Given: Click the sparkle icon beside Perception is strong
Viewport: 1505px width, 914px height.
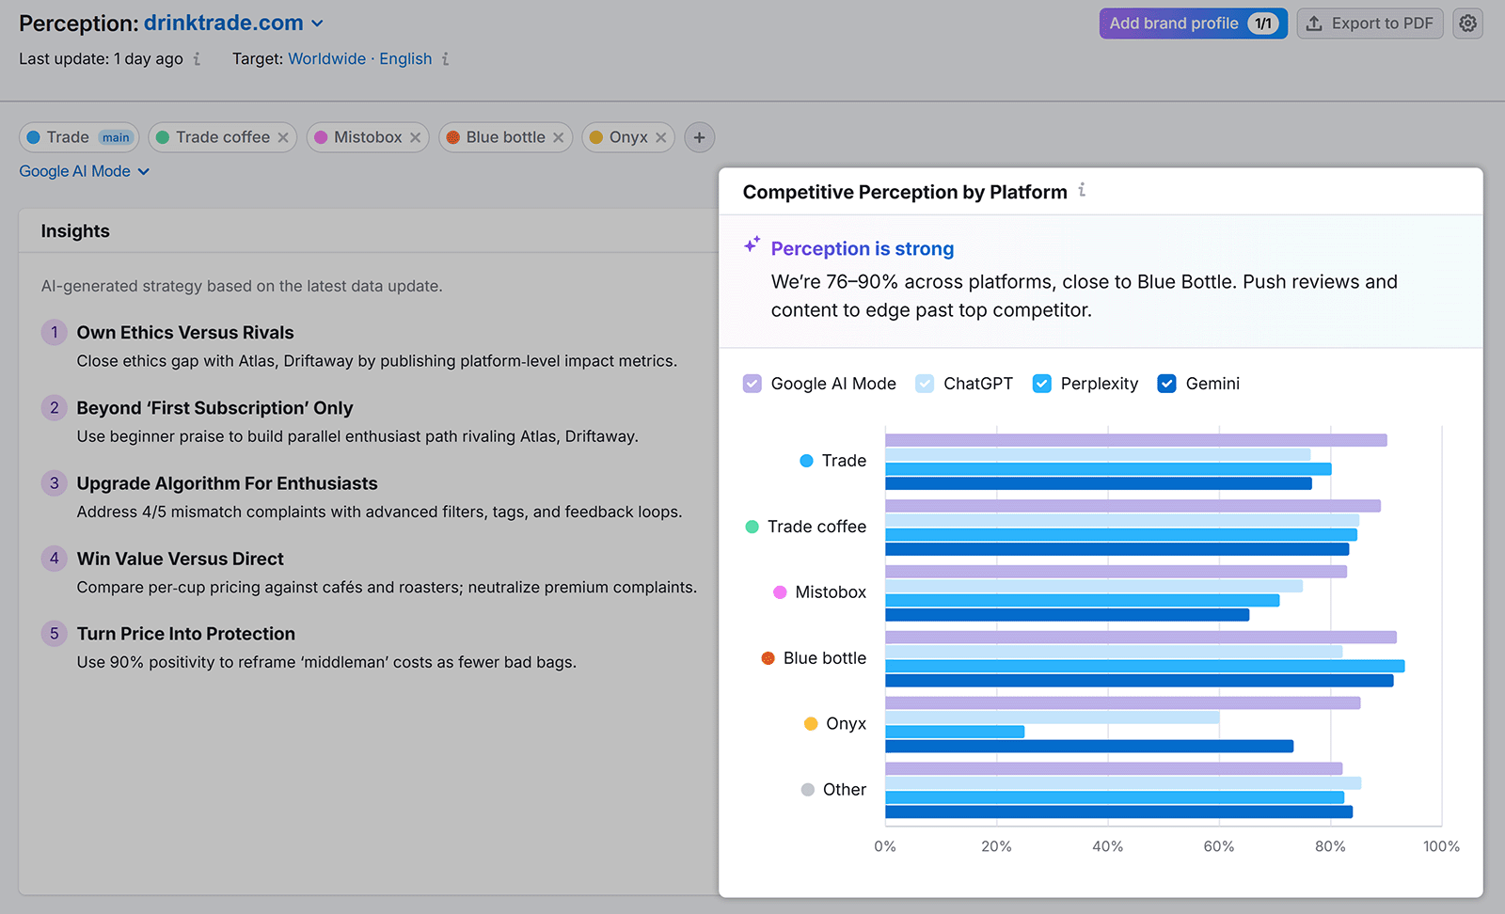Looking at the screenshot, I should click(752, 244).
